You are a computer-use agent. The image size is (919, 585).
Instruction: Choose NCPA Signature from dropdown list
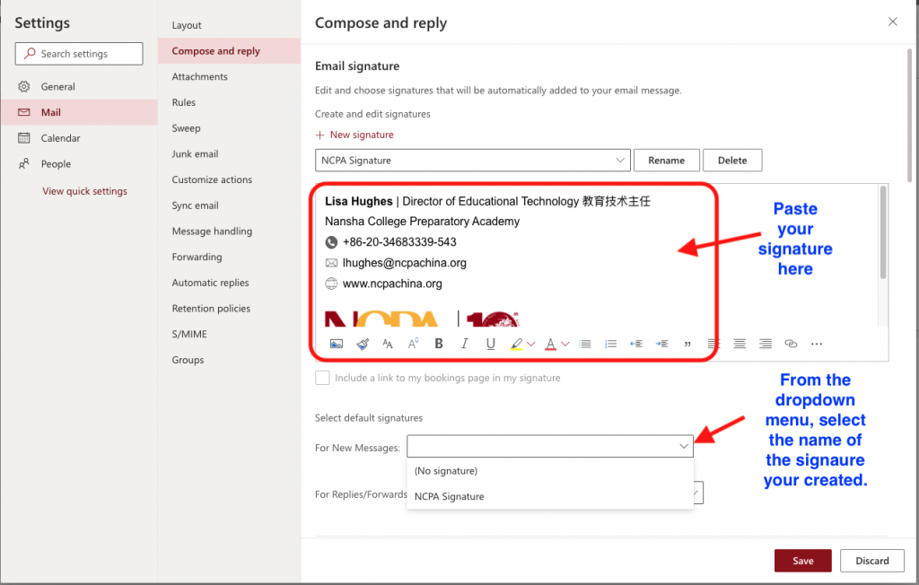point(450,496)
